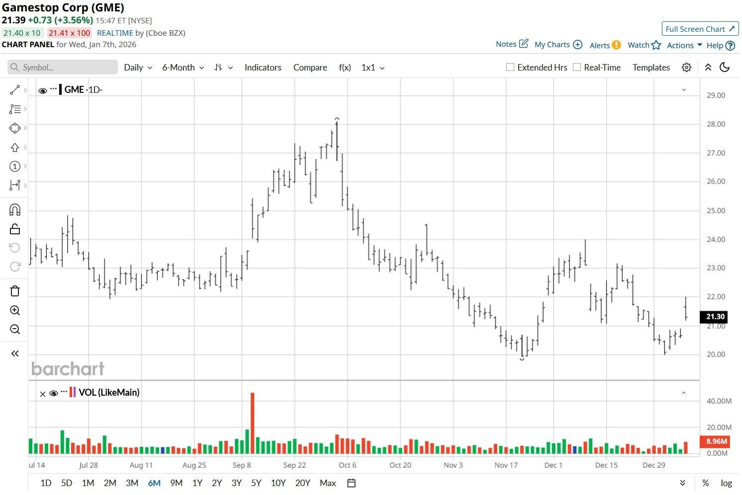Expand trend line tool options arrow
The height and width of the screenshot is (495, 742).
(x=25, y=90)
